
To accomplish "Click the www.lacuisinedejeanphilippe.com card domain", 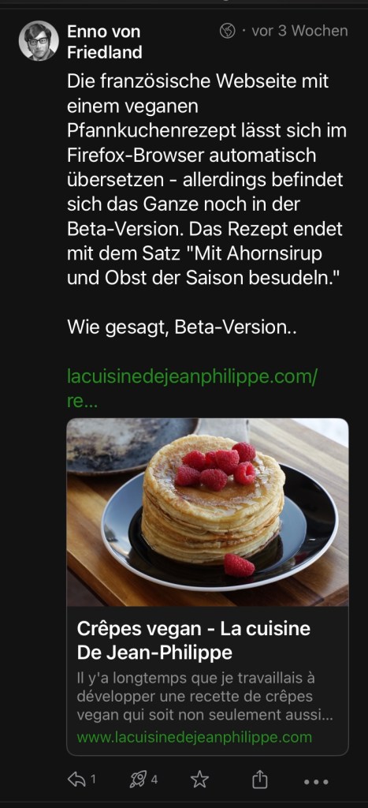I will coord(194,738).
